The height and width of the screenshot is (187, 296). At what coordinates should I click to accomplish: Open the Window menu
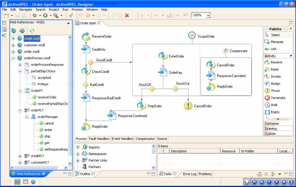(x=92, y=9)
